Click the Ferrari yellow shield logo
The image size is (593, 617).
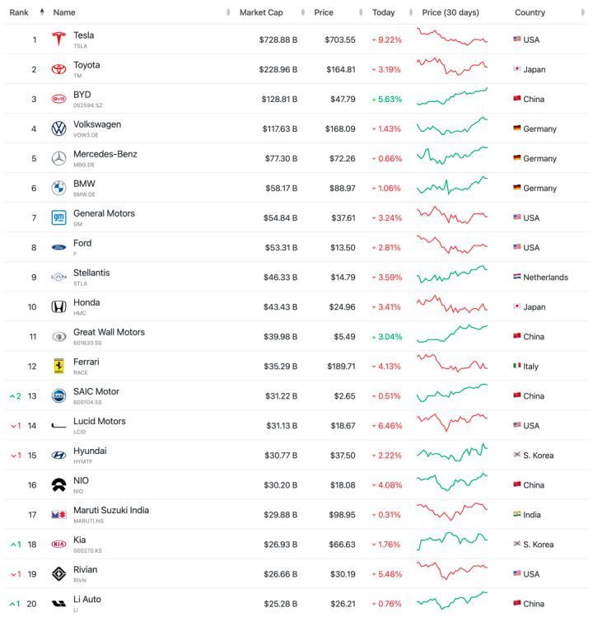(x=58, y=366)
